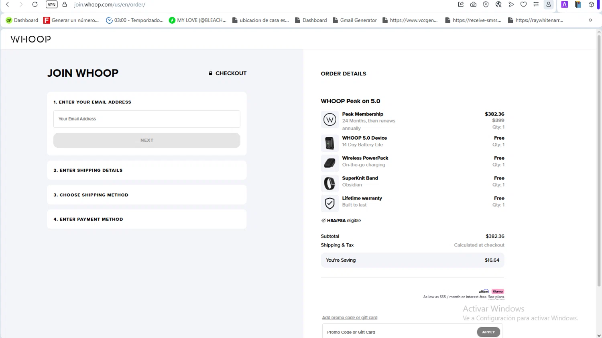Open the first Dashboard bookmark with green icon
The width and height of the screenshot is (602, 338).
point(22,20)
